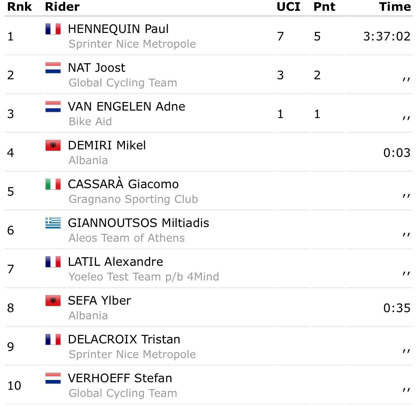The image size is (418, 407).
Task: Open the Bike Aid team link
Action: coord(90,122)
